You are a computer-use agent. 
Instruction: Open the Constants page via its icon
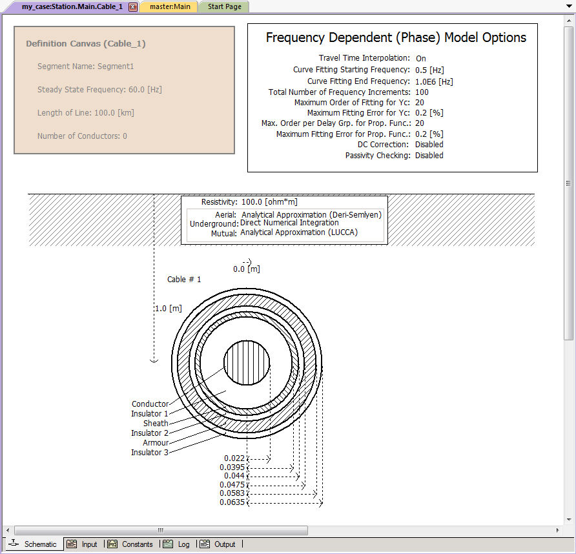point(111,544)
